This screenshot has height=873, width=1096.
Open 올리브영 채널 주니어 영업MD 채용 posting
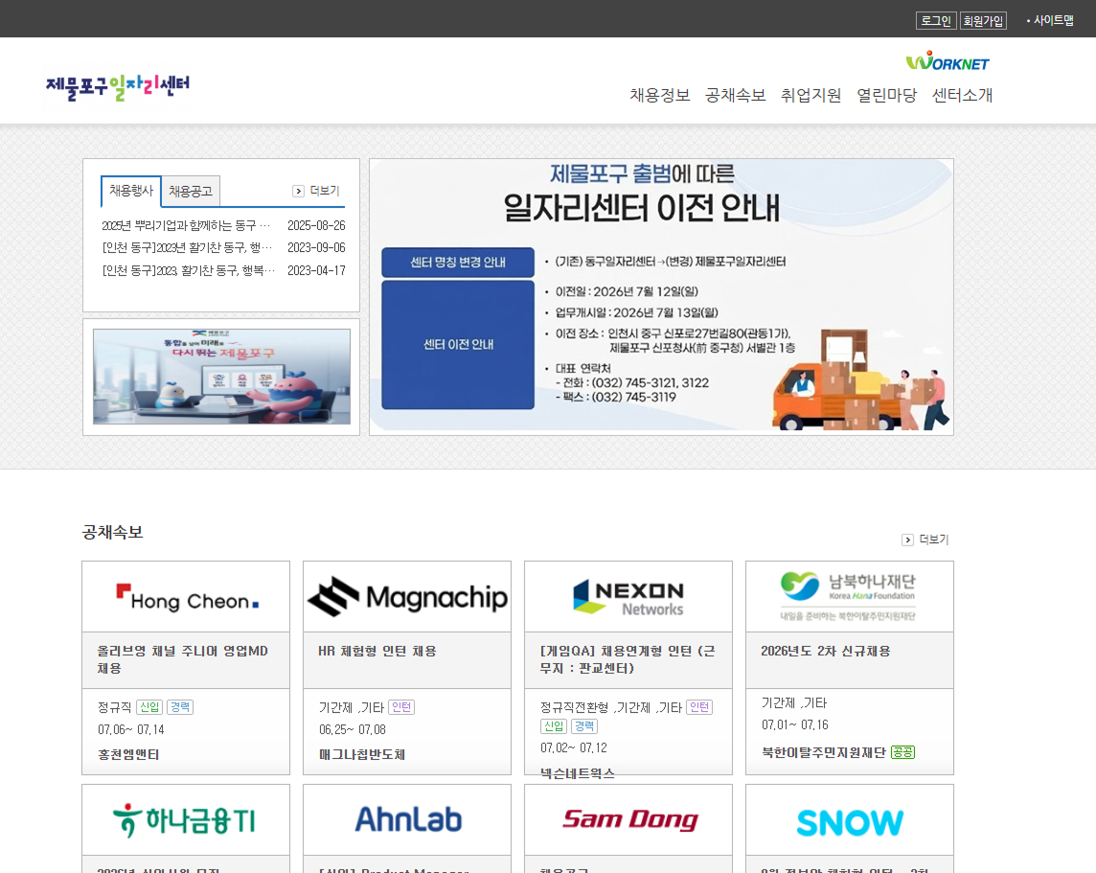183,660
